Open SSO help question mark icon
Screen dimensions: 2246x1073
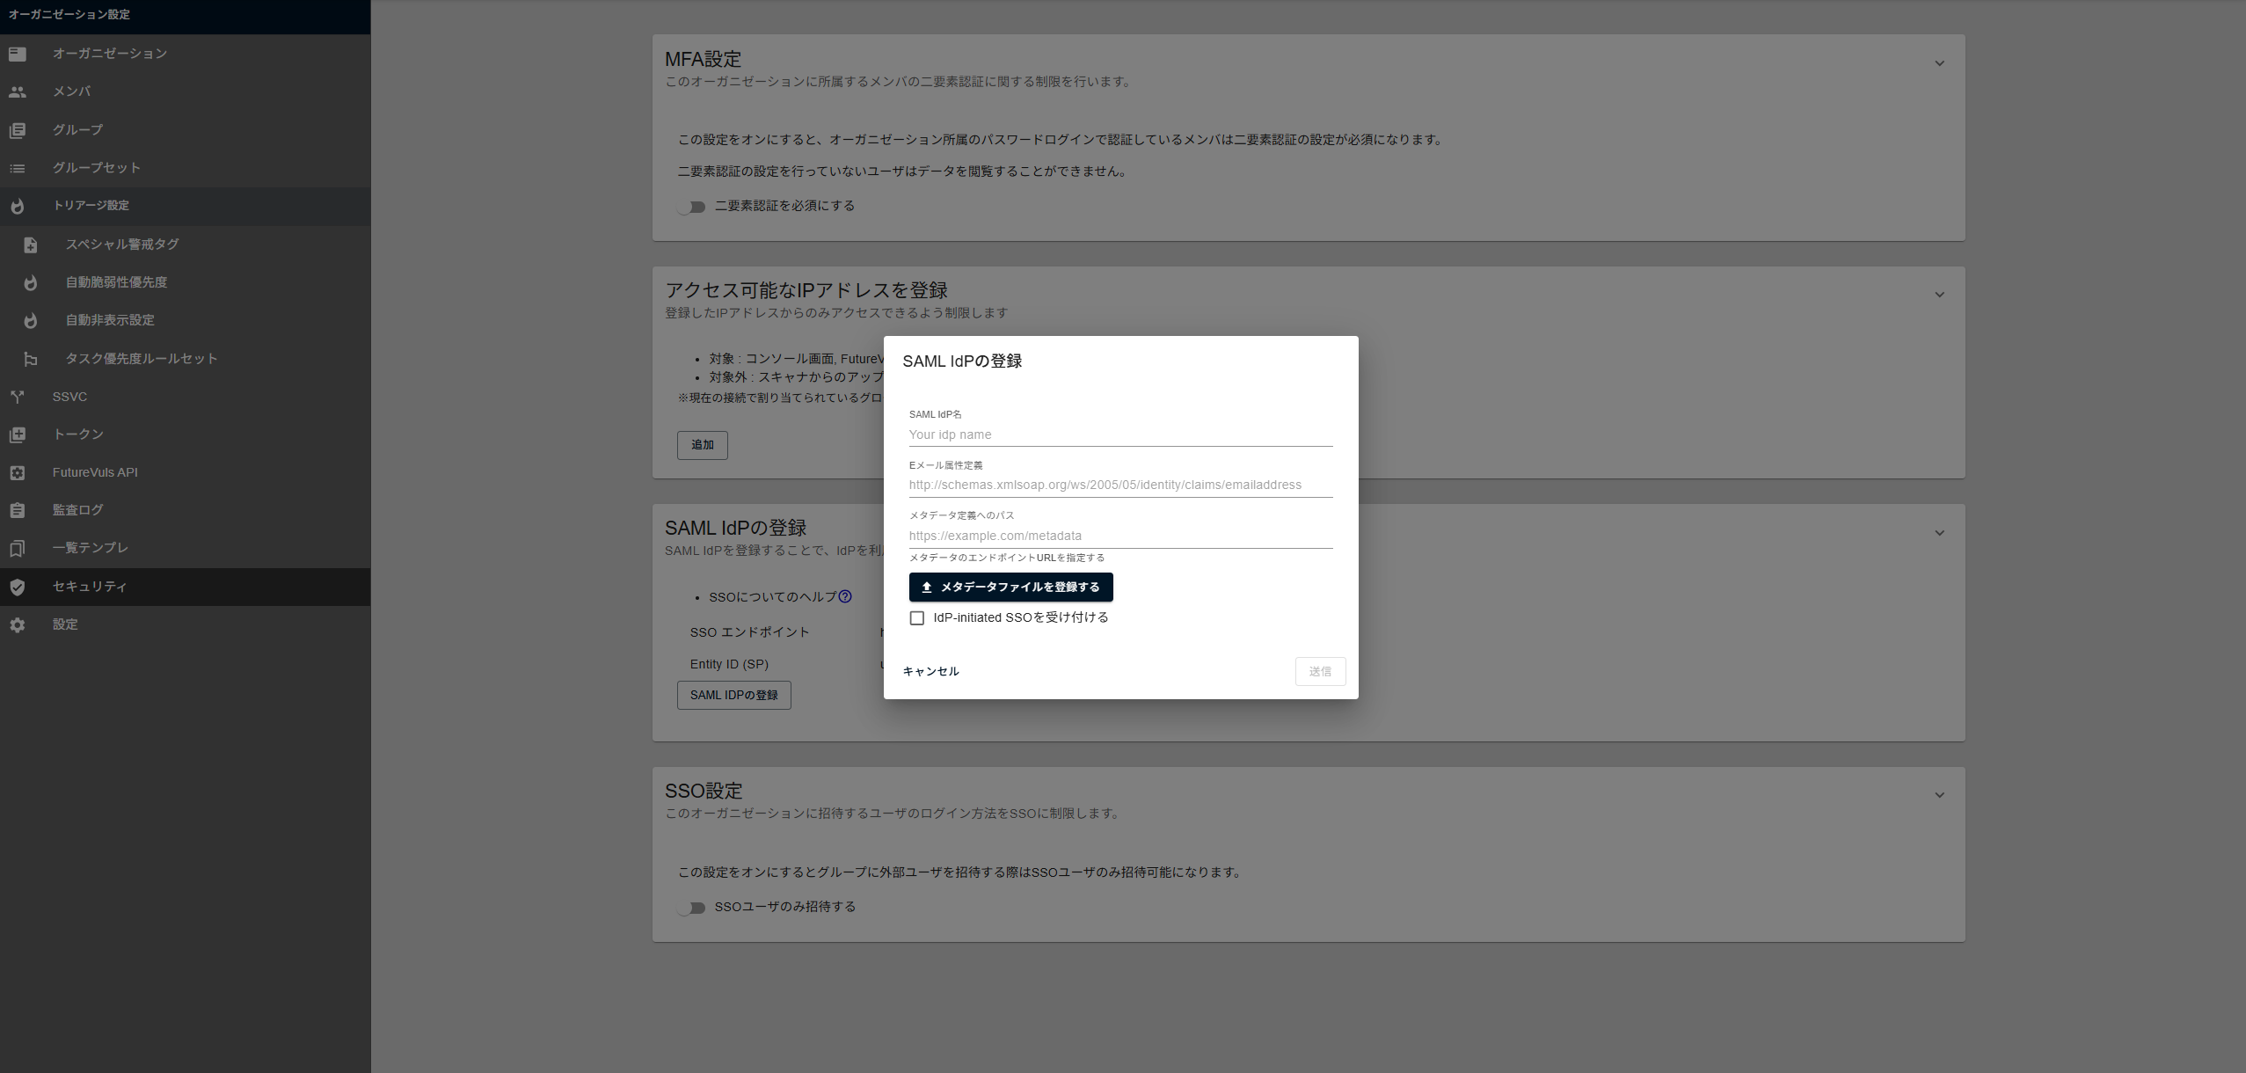(845, 596)
